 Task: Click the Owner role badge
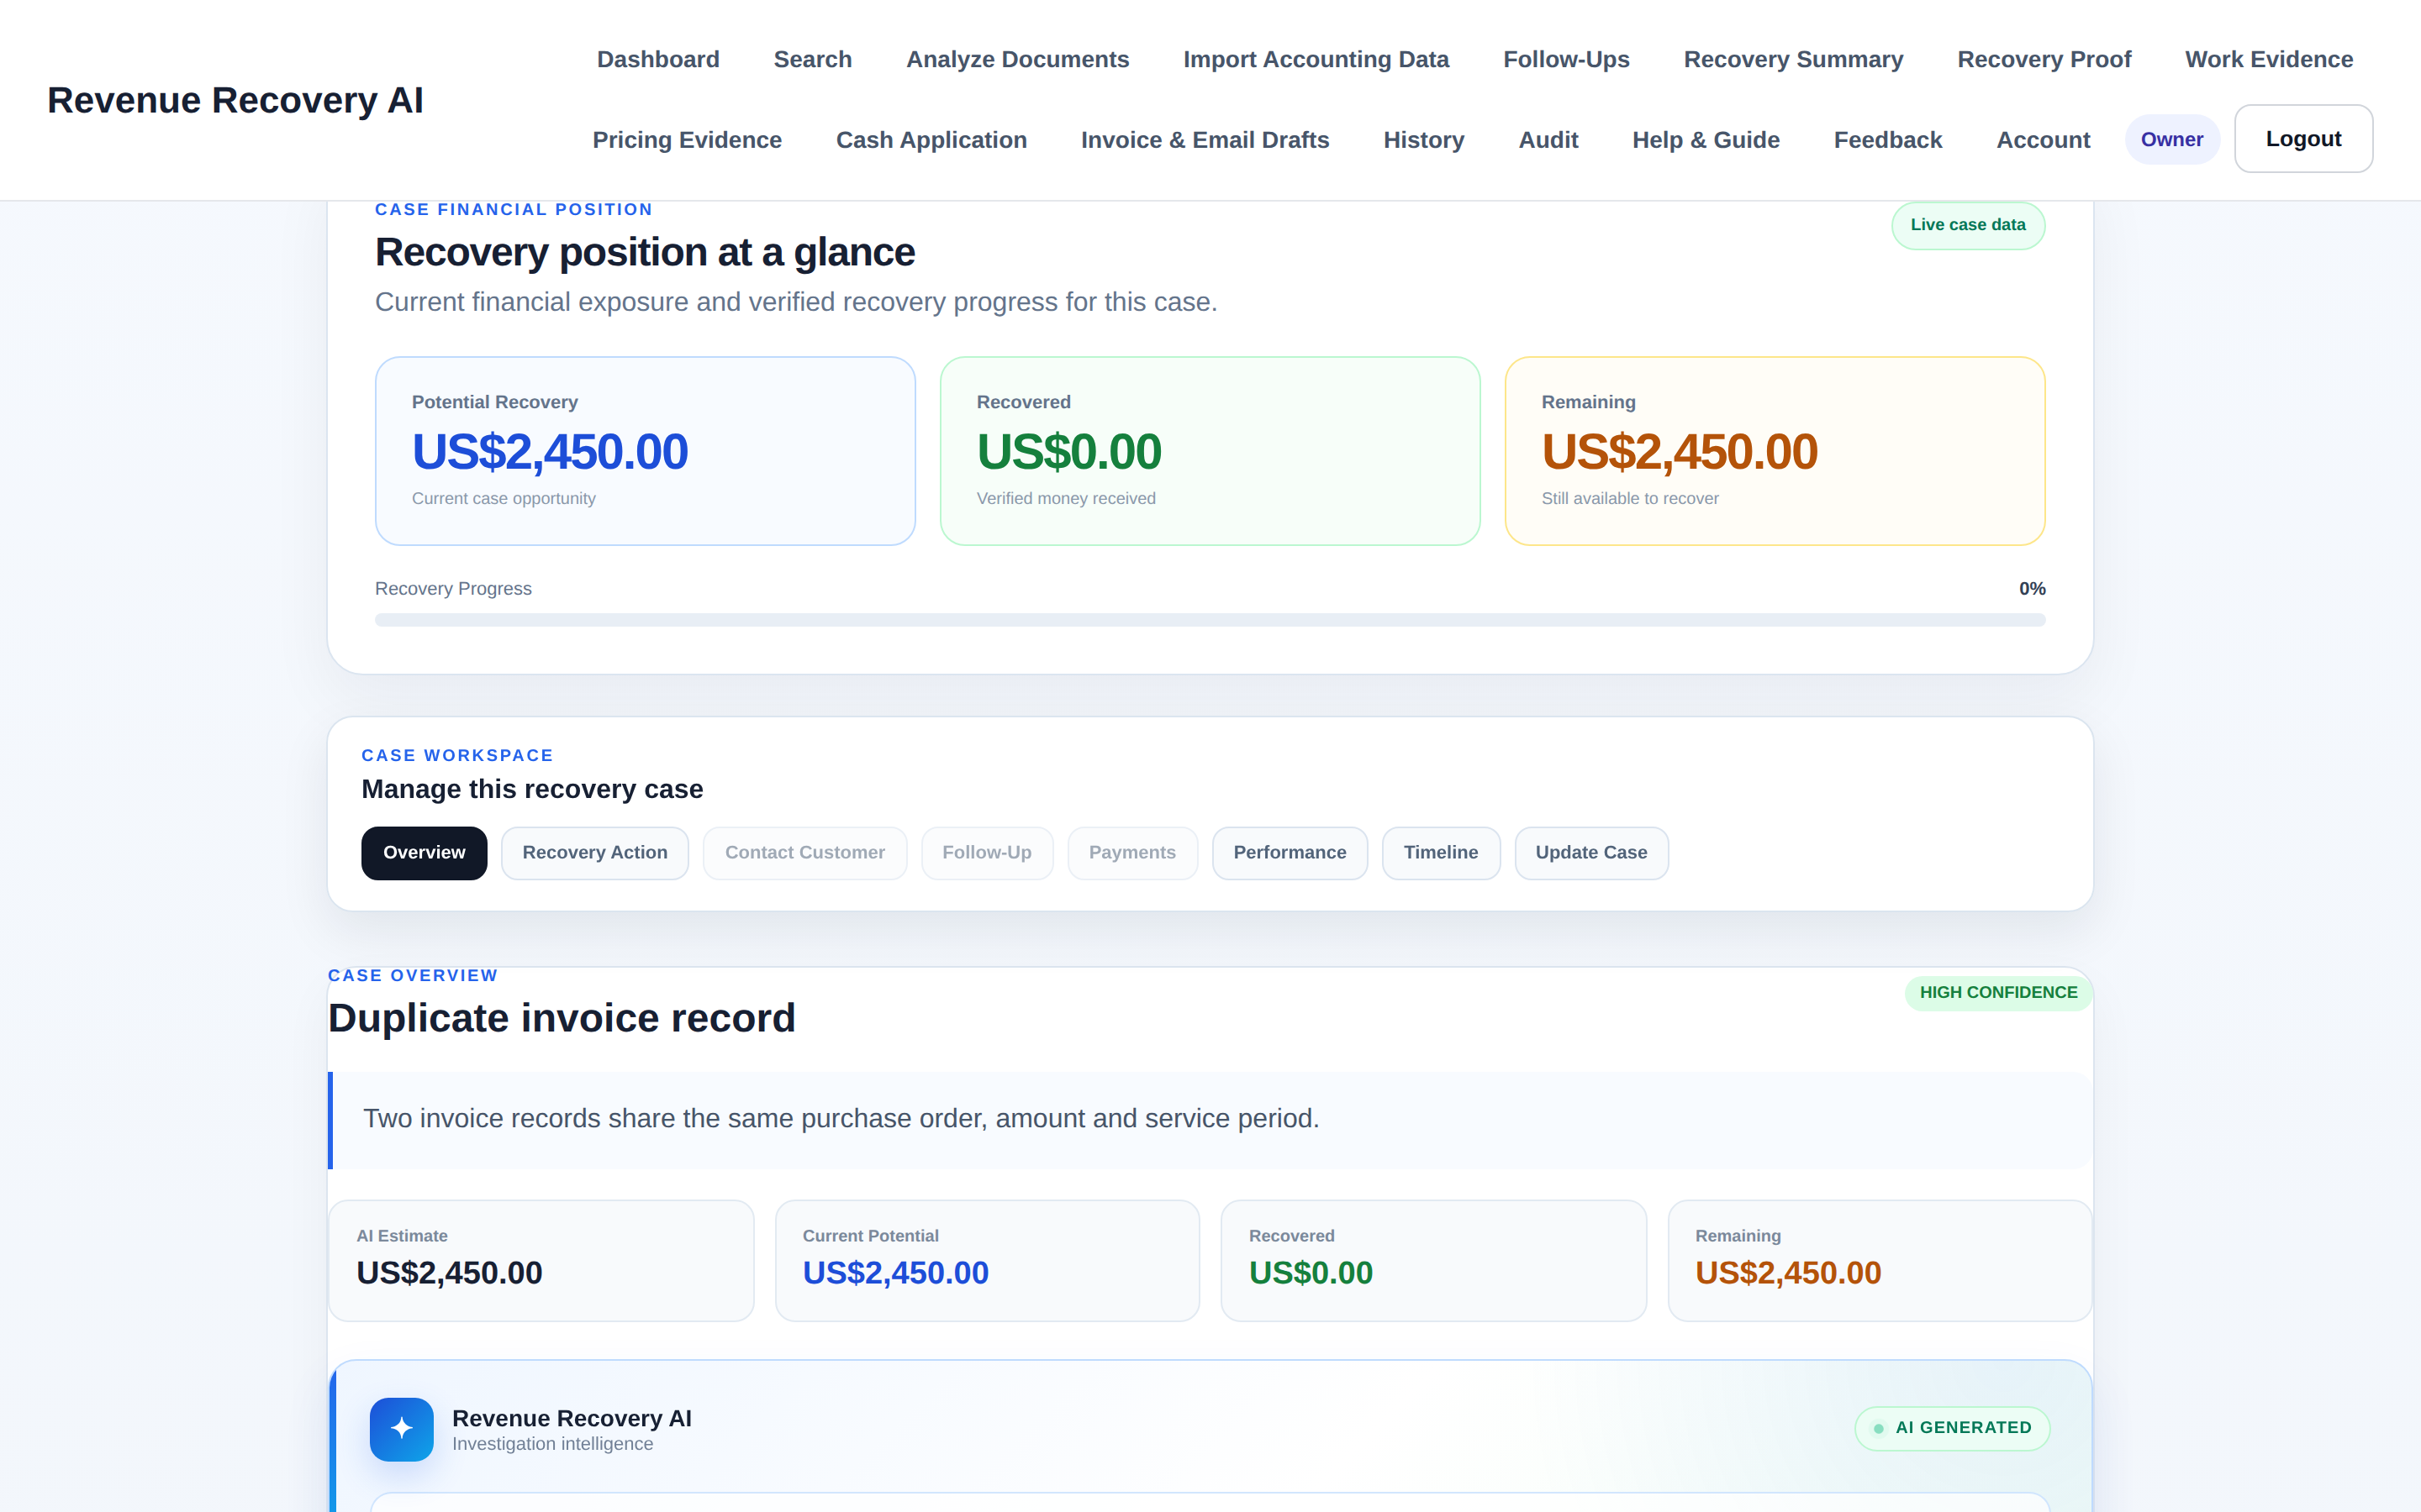(2172, 139)
